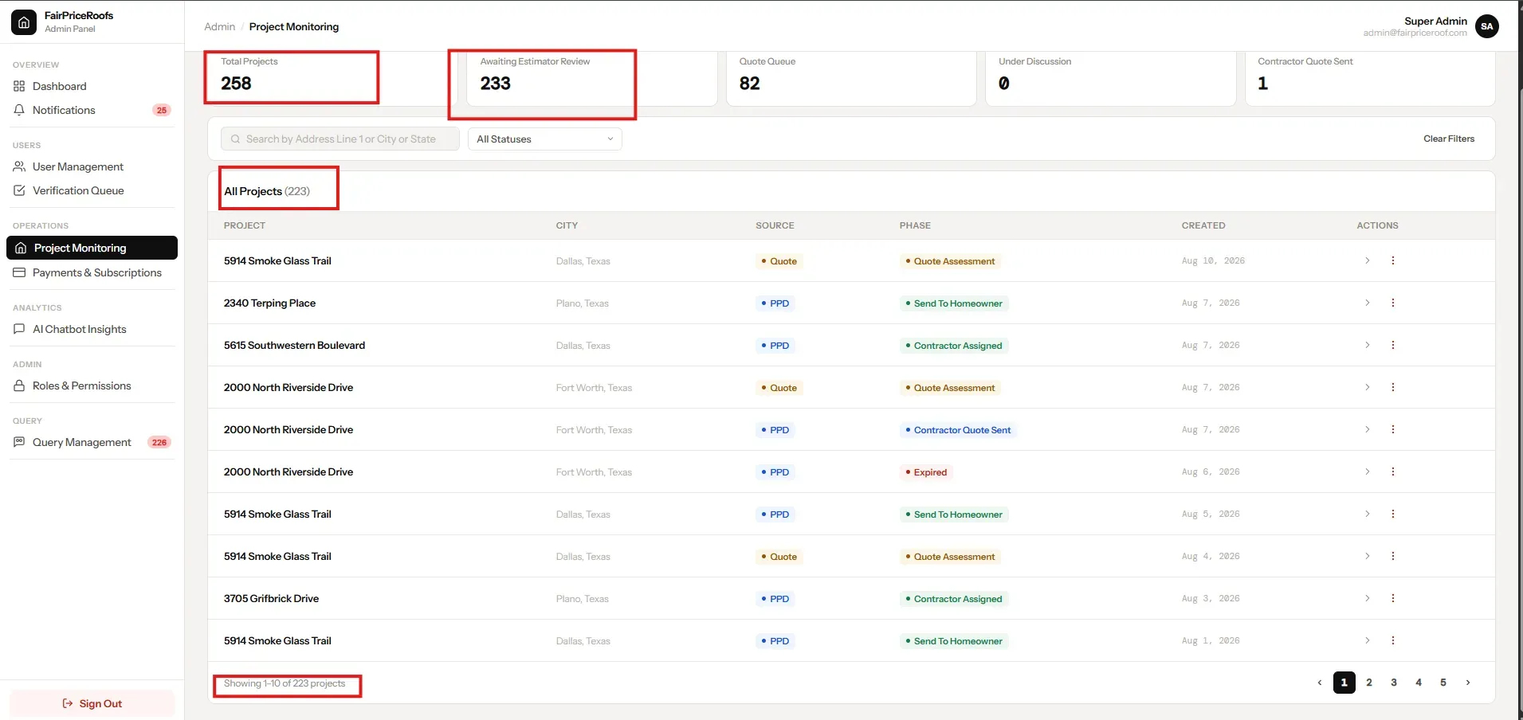Click the 2340 Terping Place project name

coord(269,303)
